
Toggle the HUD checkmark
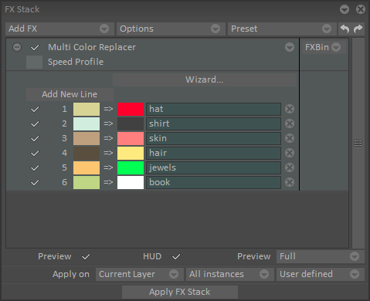176,256
